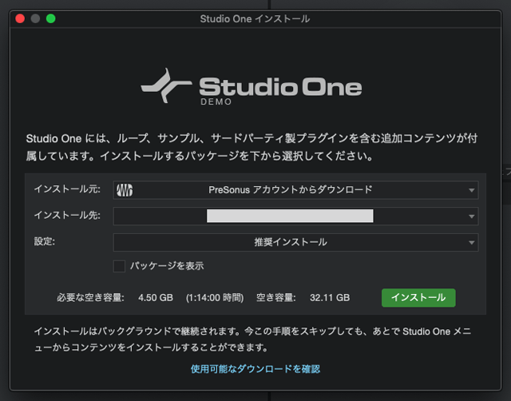
Task: Close the Studio One installer window
Action: pyautogui.click(x=20, y=18)
